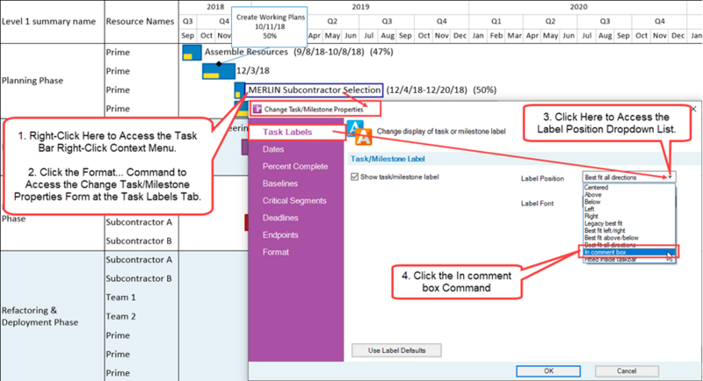Click the Task/Milestone Label section heading
The image size is (703, 381).
point(388,159)
